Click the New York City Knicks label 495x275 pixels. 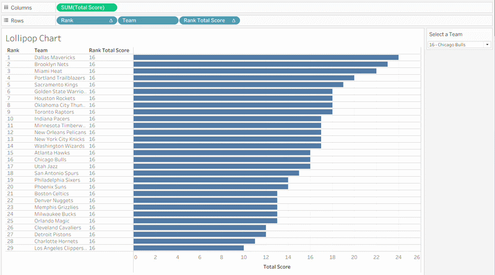59,140
